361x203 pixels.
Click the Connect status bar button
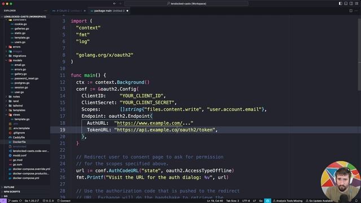(64, 201)
